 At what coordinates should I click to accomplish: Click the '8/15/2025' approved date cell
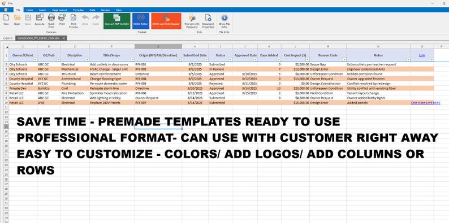[x=245, y=93]
